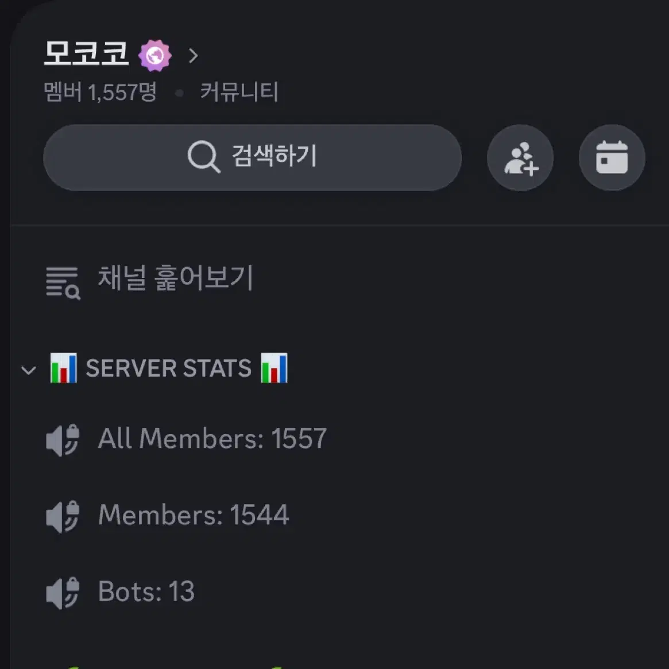Tap locked voice icon beside Members: 1544
The width and height of the screenshot is (669, 669).
[x=63, y=517]
